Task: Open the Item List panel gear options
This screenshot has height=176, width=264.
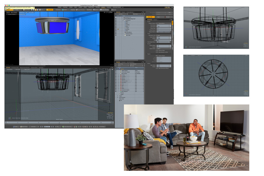Action: click(143, 12)
